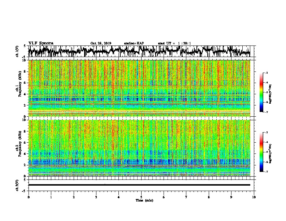Viewport: 286px width, 221px height.
Task: Click the ch.1 voltage waveform trace panel
Action: 139,51
